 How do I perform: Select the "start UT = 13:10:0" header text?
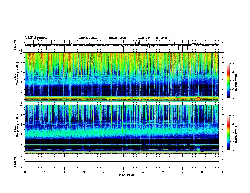click(x=152, y=38)
